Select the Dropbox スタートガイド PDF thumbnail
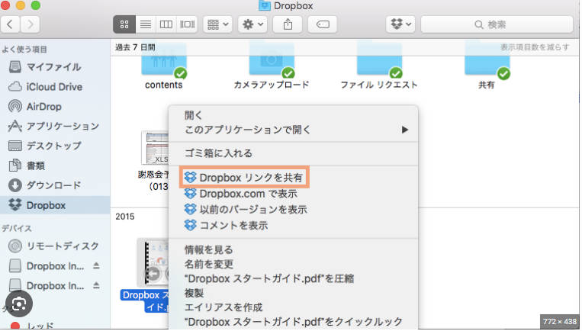 [153, 262]
